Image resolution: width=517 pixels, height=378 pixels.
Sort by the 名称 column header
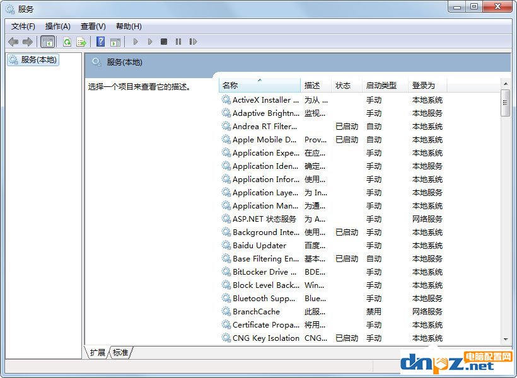[x=260, y=85]
